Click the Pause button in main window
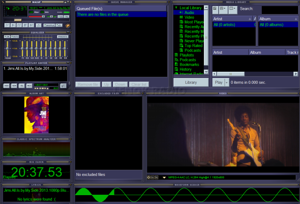Image resolution: width=300 pixels, height=204 pixels. (19, 25)
